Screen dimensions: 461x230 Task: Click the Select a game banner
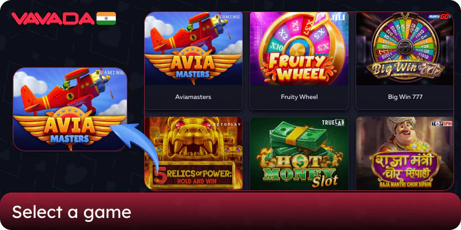[x=231, y=211]
